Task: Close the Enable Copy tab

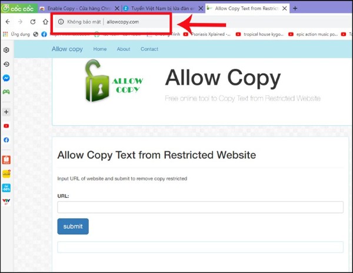Action: 117,9
